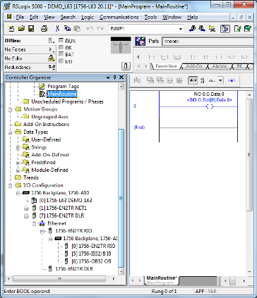Click the RUN status indicator box
This screenshot has width=257, height=298.
pos(61,40)
